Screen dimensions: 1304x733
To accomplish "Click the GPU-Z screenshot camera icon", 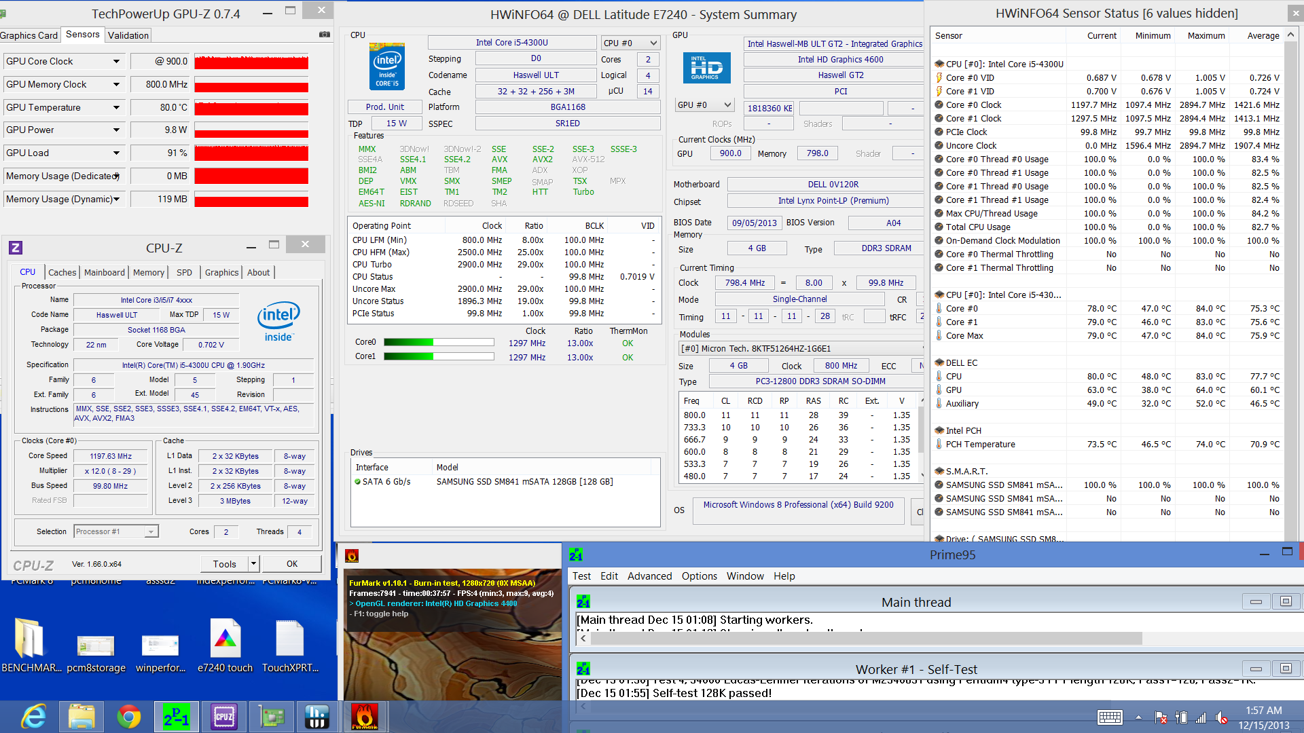I will click(x=325, y=35).
